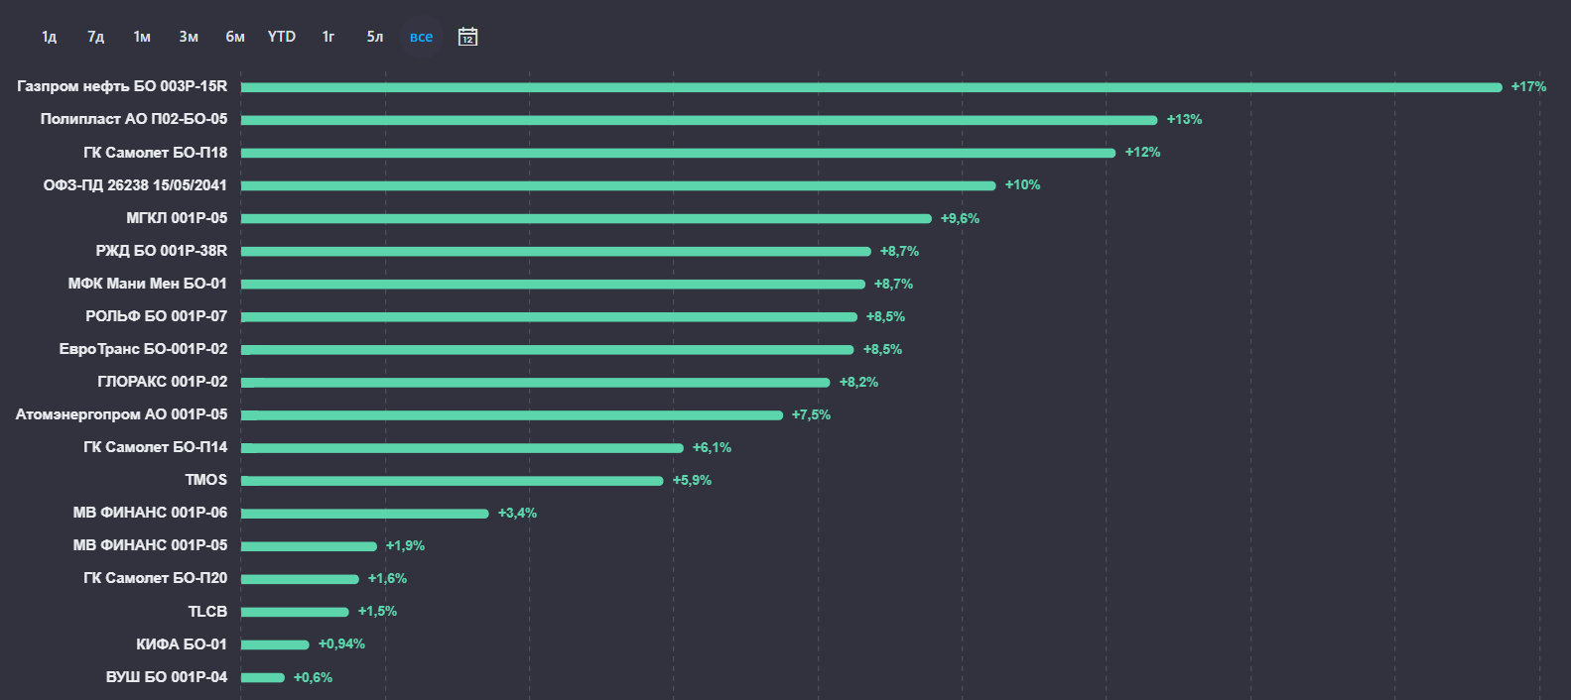This screenshot has height=700, width=1571.
Task: Switch to the 6м period
Action: [235, 37]
